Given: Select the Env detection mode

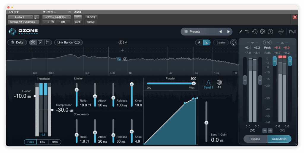Looking at the screenshot, I should click(x=42, y=142).
